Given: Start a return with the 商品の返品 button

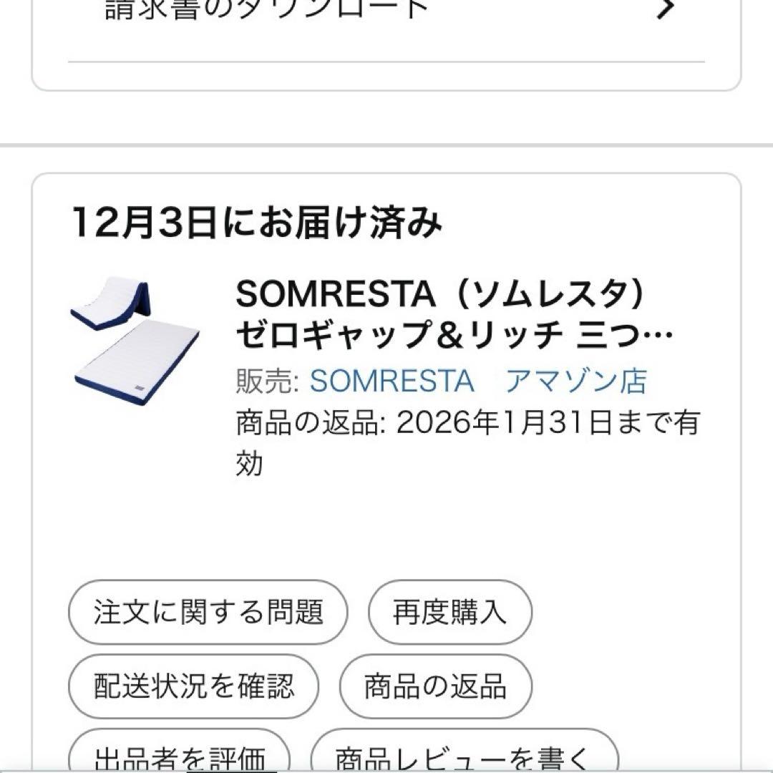Looking at the screenshot, I should tap(435, 686).
